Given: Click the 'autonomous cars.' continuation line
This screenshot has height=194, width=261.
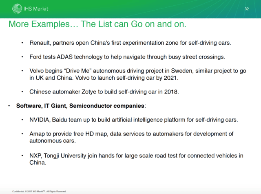Looking at the screenshot, I should click(53, 141).
